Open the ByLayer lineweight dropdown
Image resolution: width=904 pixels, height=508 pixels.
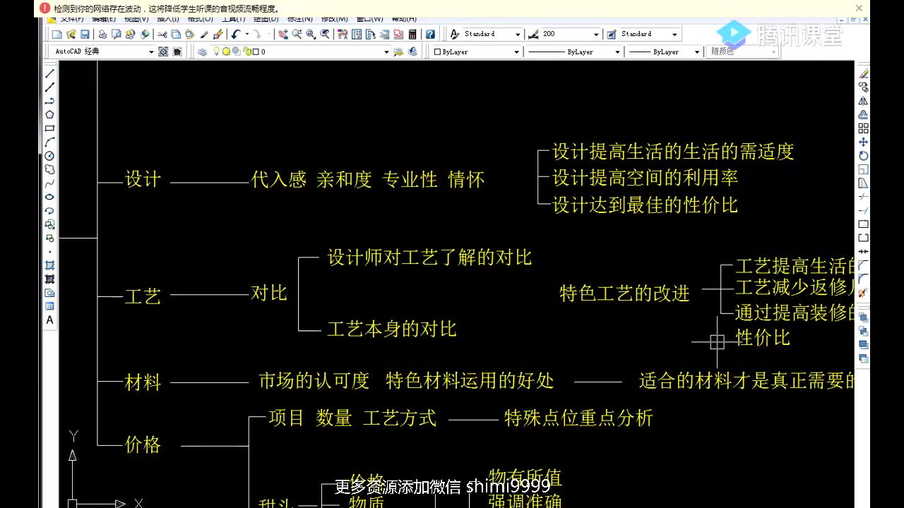tap(697, 52)
